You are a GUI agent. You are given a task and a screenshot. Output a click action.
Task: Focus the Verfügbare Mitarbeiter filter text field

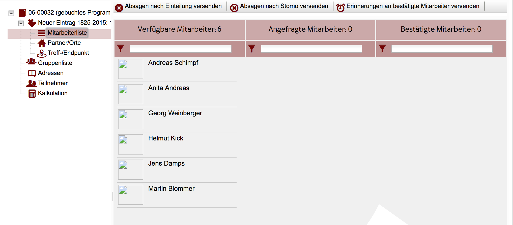coord(181,49)
